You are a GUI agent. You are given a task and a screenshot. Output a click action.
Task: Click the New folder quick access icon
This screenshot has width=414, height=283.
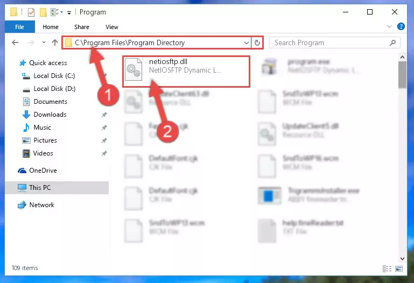(43, 12)
